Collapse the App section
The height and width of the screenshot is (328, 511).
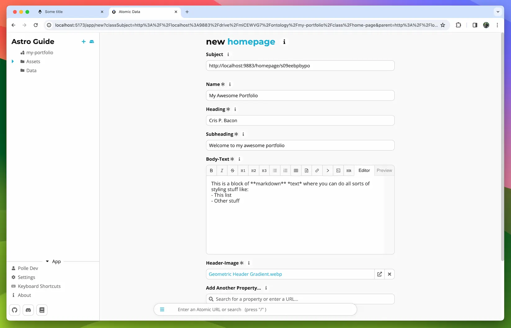pos(53,261)
